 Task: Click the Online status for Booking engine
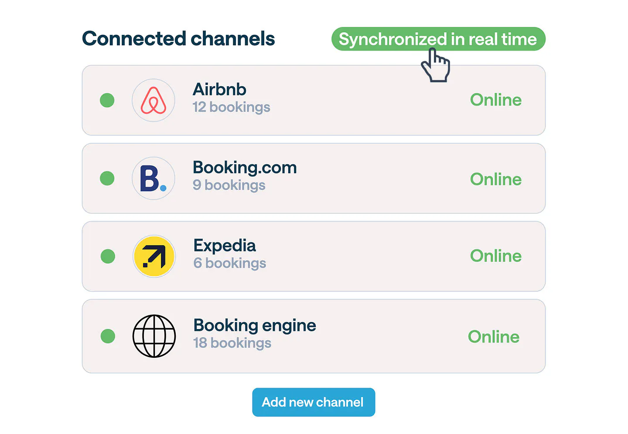493,337
